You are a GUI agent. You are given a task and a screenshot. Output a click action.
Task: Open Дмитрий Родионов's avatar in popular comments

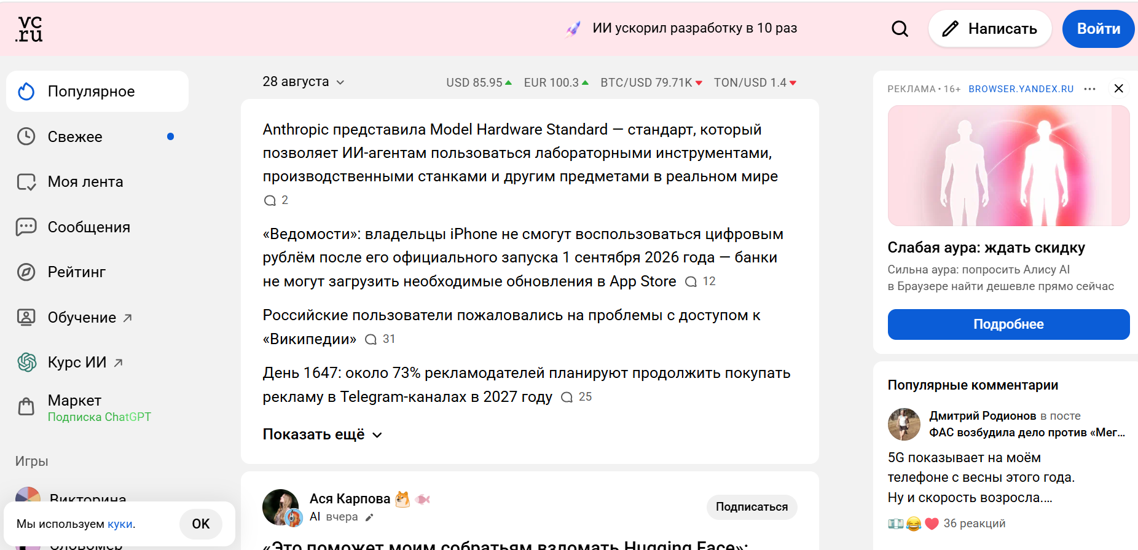coord(904,424)
